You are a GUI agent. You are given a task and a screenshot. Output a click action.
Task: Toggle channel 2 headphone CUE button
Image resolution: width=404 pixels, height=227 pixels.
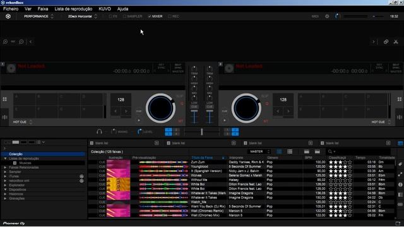(x=210, y=107)
